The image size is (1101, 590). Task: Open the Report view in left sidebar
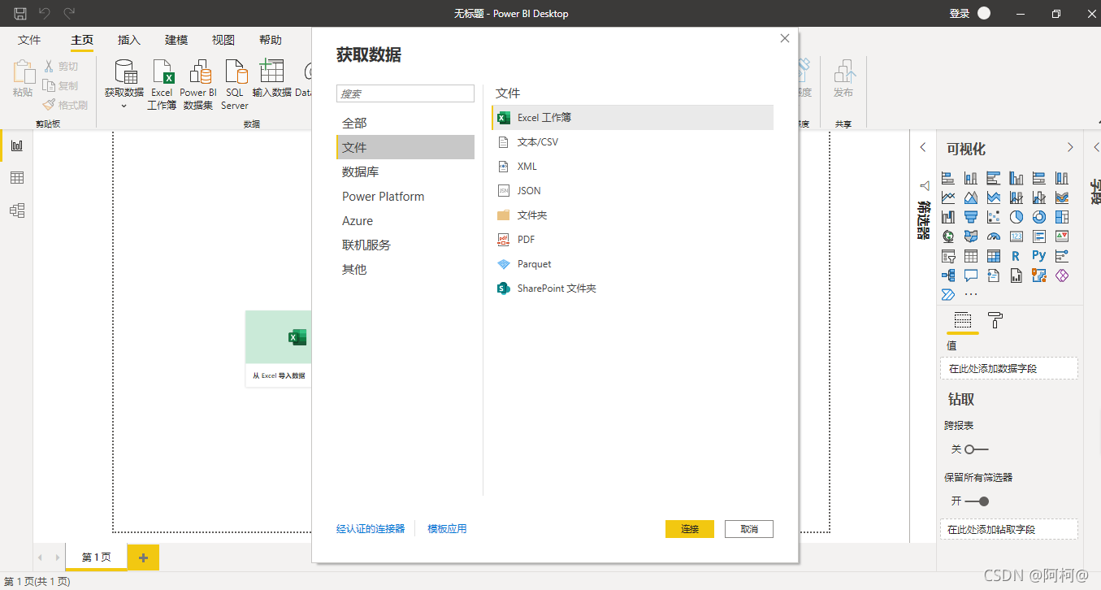16,145
